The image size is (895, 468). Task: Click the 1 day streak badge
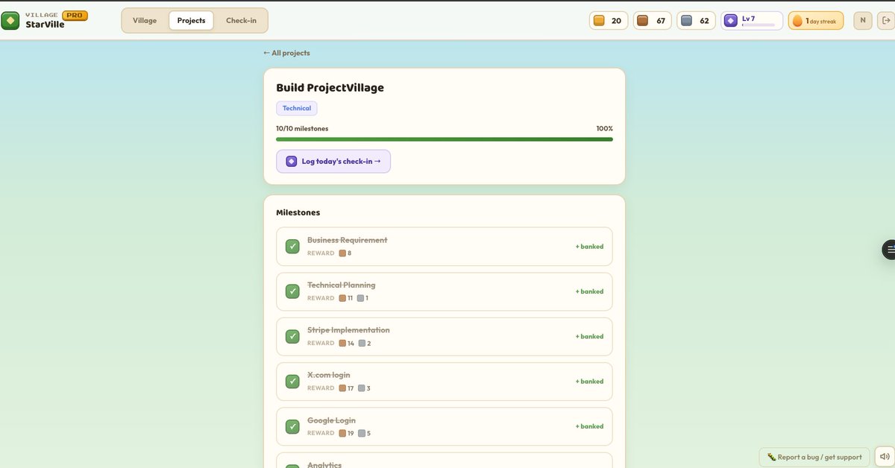pos(816,21)
